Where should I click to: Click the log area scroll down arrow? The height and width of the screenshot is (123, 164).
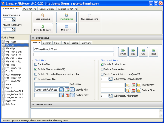(x=161, y=116)
